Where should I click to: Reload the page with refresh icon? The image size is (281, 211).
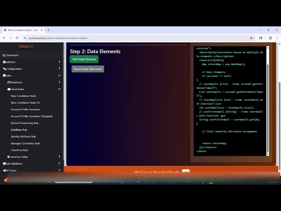tap(17, 38)
